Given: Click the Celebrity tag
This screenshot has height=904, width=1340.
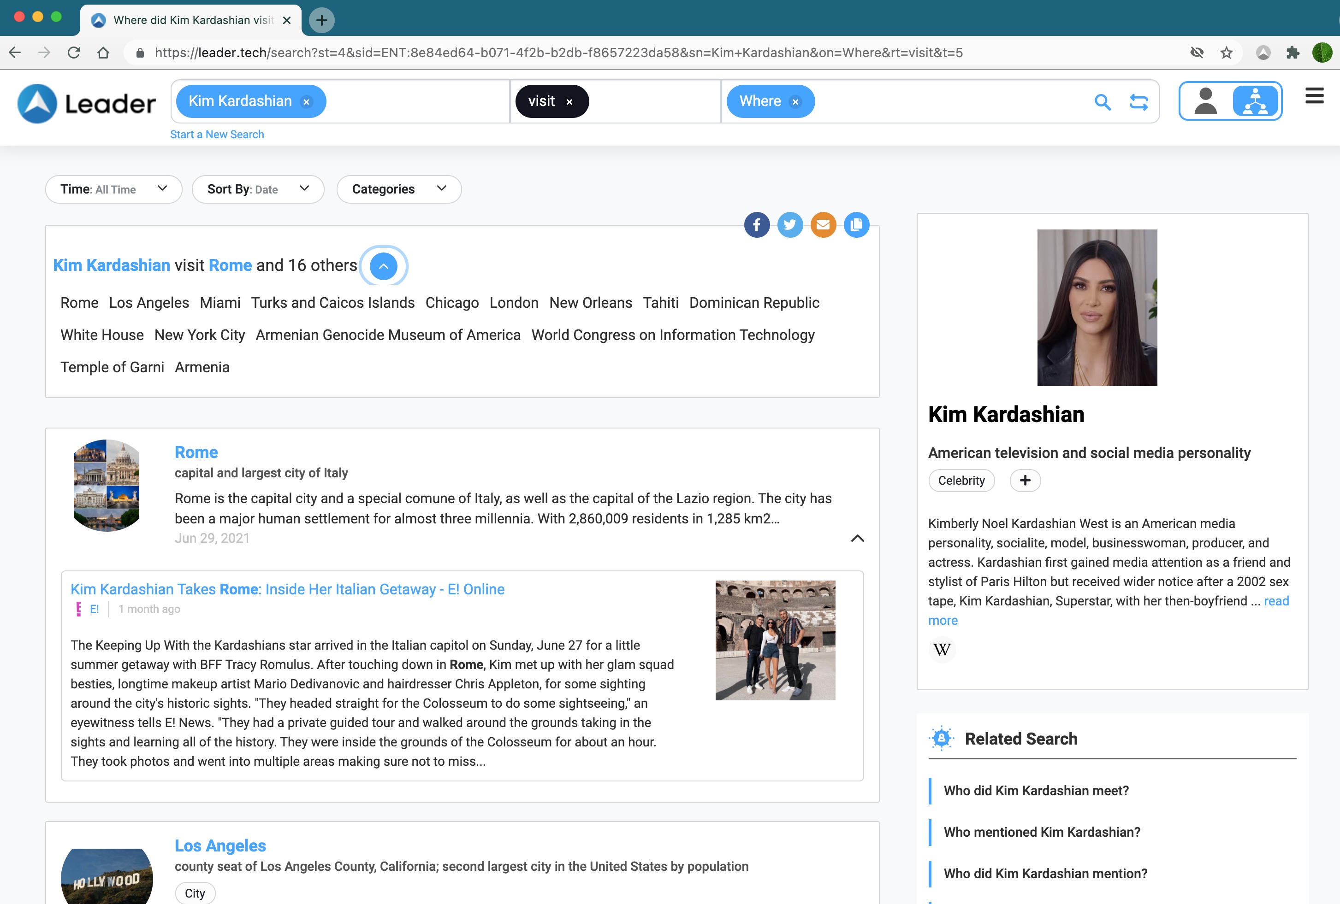Looking at the screenshot, I should point(961,481).
